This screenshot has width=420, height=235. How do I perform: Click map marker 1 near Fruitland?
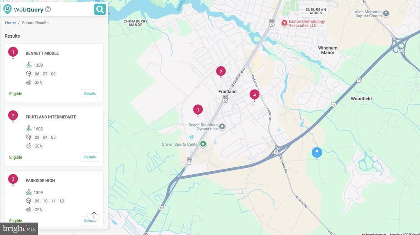pos(198,110)
